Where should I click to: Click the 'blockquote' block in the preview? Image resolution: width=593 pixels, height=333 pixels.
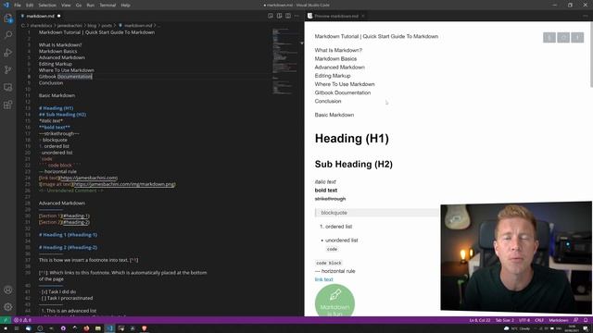(377, 213)
